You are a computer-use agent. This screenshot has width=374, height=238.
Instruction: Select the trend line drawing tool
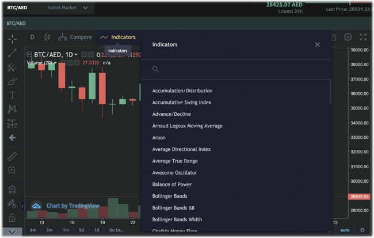pos(12,53)
